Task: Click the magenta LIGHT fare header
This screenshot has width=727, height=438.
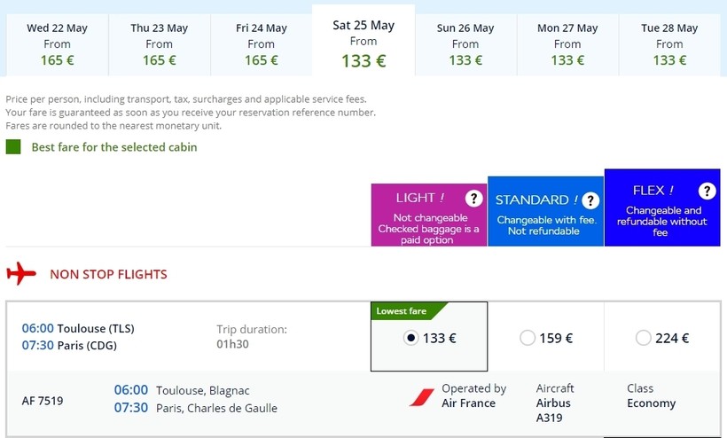Action: tap(417, 222)
